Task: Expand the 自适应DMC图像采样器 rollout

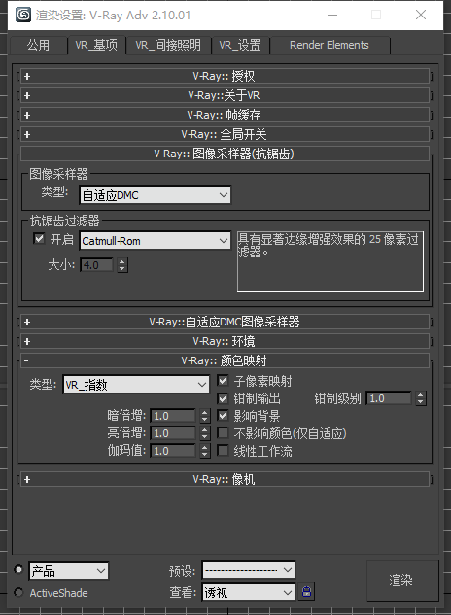Action: [x=225, y=322]
